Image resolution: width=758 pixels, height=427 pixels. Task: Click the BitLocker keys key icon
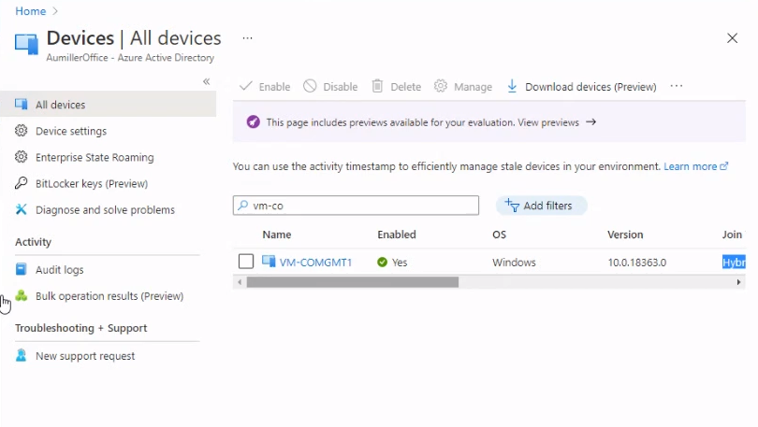tap(22, 183)
